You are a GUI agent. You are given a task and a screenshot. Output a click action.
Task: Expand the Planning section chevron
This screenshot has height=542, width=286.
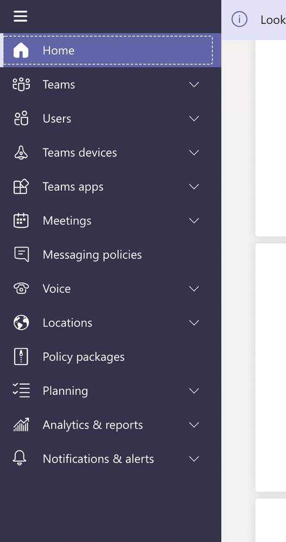(194, 391)
